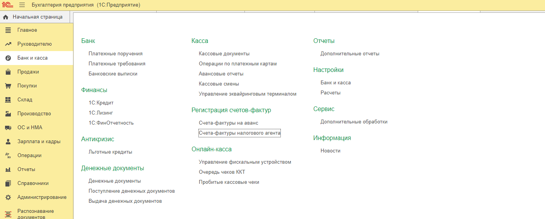
Task: Click the home icon of Начальная страница
Action: 6,17
